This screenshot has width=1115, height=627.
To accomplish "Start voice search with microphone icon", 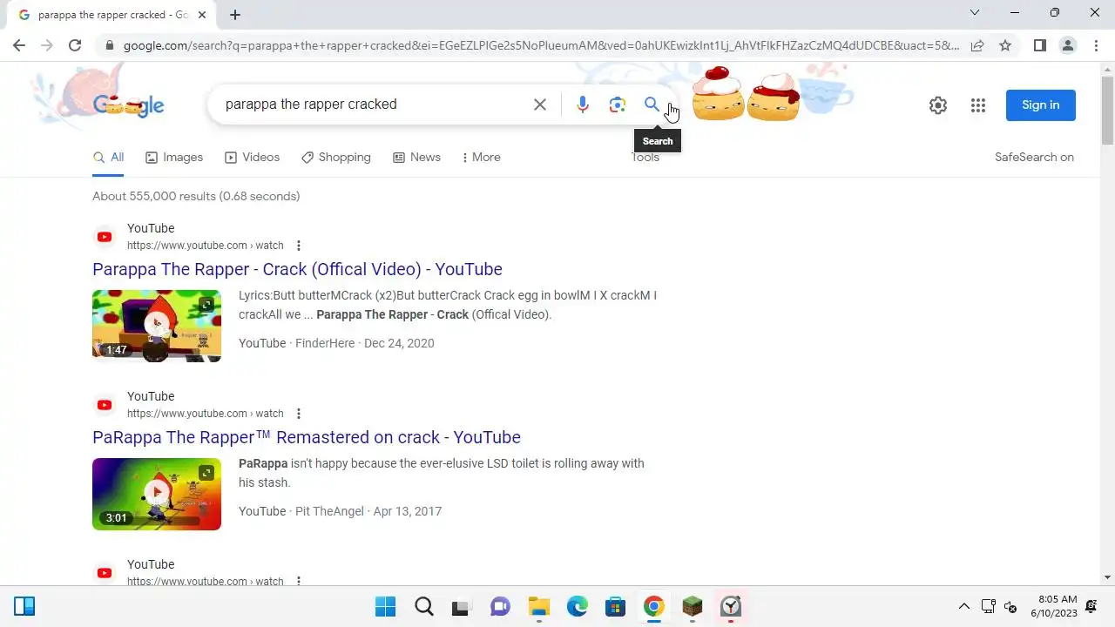I will tap(583, 104).
